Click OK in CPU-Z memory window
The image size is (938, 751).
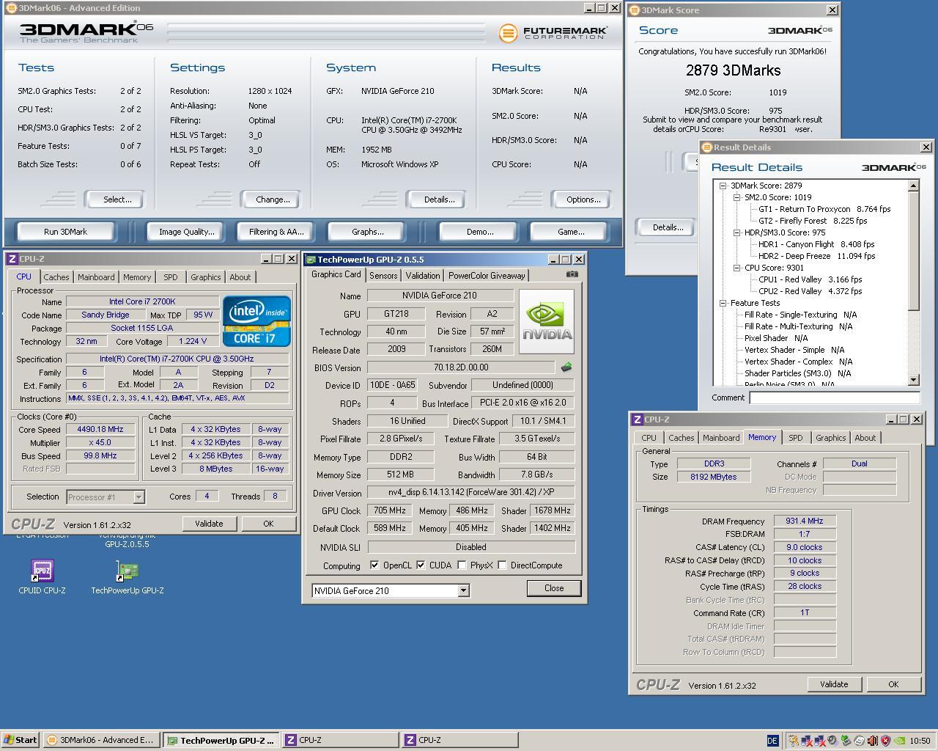coord(893,684)
